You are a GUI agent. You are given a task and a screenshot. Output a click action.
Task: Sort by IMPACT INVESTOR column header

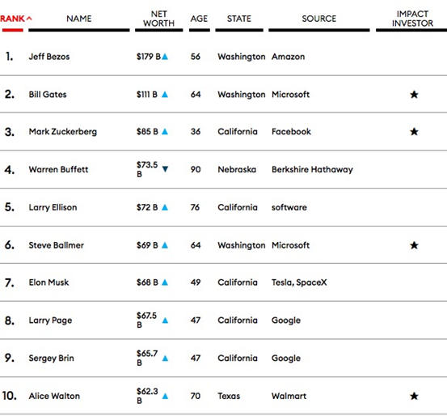412,19
